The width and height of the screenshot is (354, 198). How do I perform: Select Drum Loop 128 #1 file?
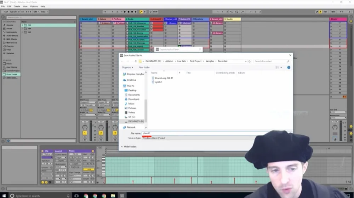(162, 78)
